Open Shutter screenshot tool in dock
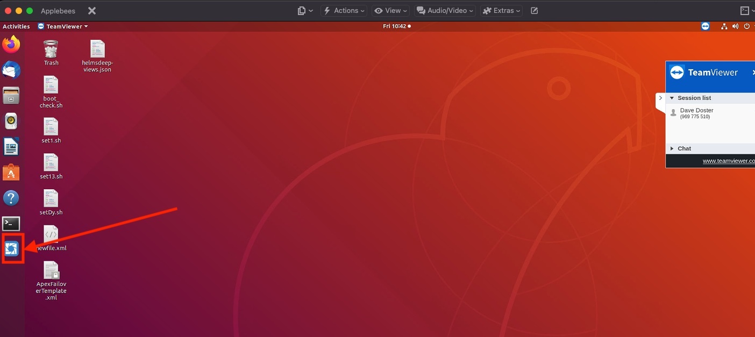The height and width of the screenshot is (337, 755). pos(11,248)
